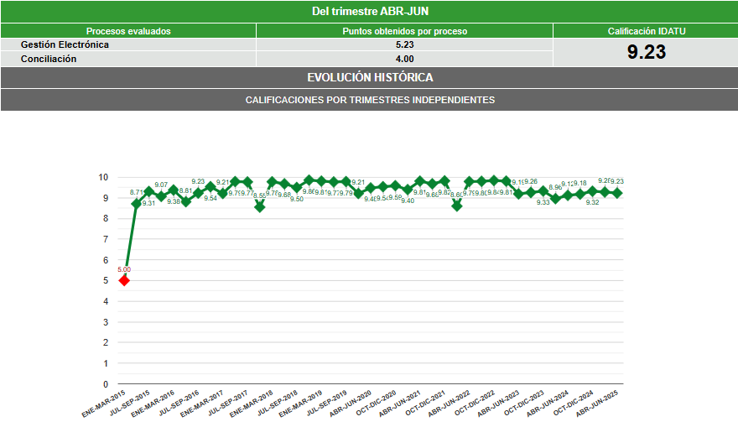Select the 8.55 dip marker near ENE-MAR-2018

pyautogui.click(x=260, y=206)
